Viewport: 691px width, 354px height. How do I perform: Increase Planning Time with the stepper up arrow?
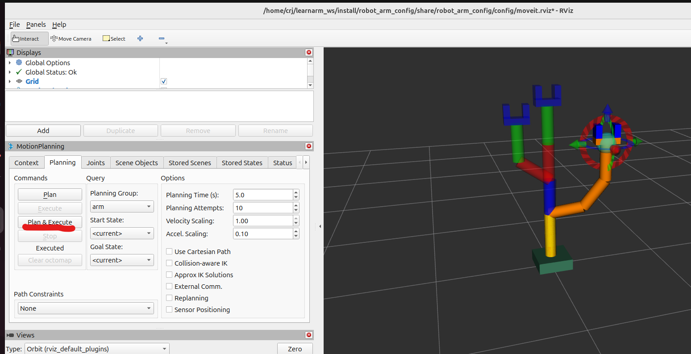296,192
